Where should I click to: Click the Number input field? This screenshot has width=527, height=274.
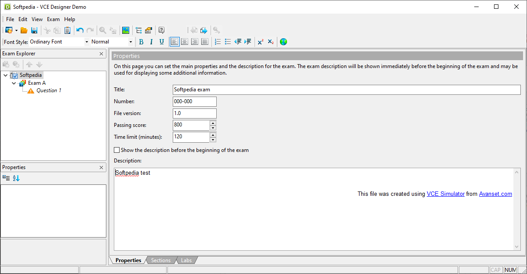195,101
